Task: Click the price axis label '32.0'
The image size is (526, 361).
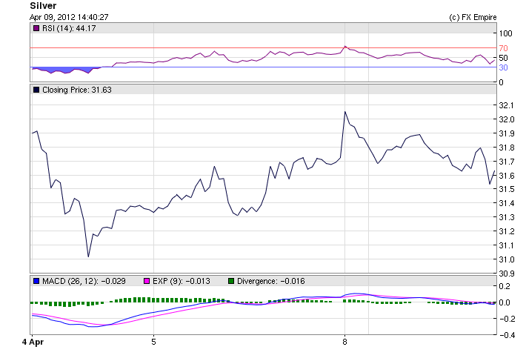Action: (507, 119)
